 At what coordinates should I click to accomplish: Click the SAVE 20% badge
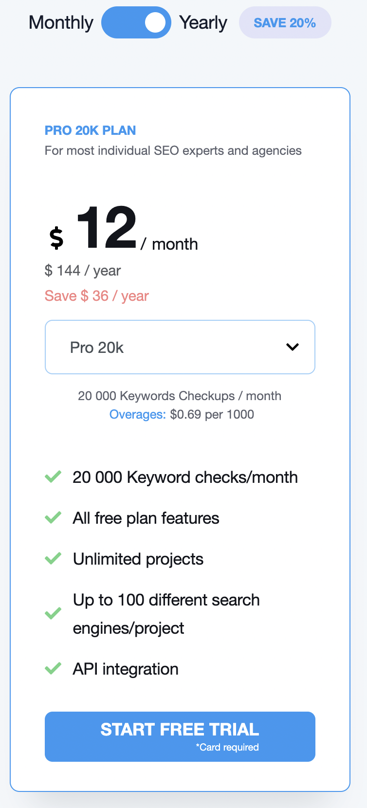point(285,23)
